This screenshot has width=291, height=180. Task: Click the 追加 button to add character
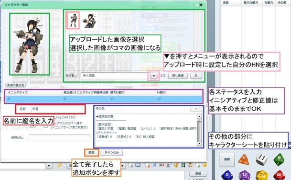[91, 153]
